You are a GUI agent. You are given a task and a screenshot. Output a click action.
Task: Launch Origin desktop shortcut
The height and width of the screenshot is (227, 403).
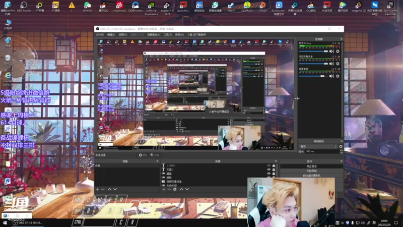262,7
